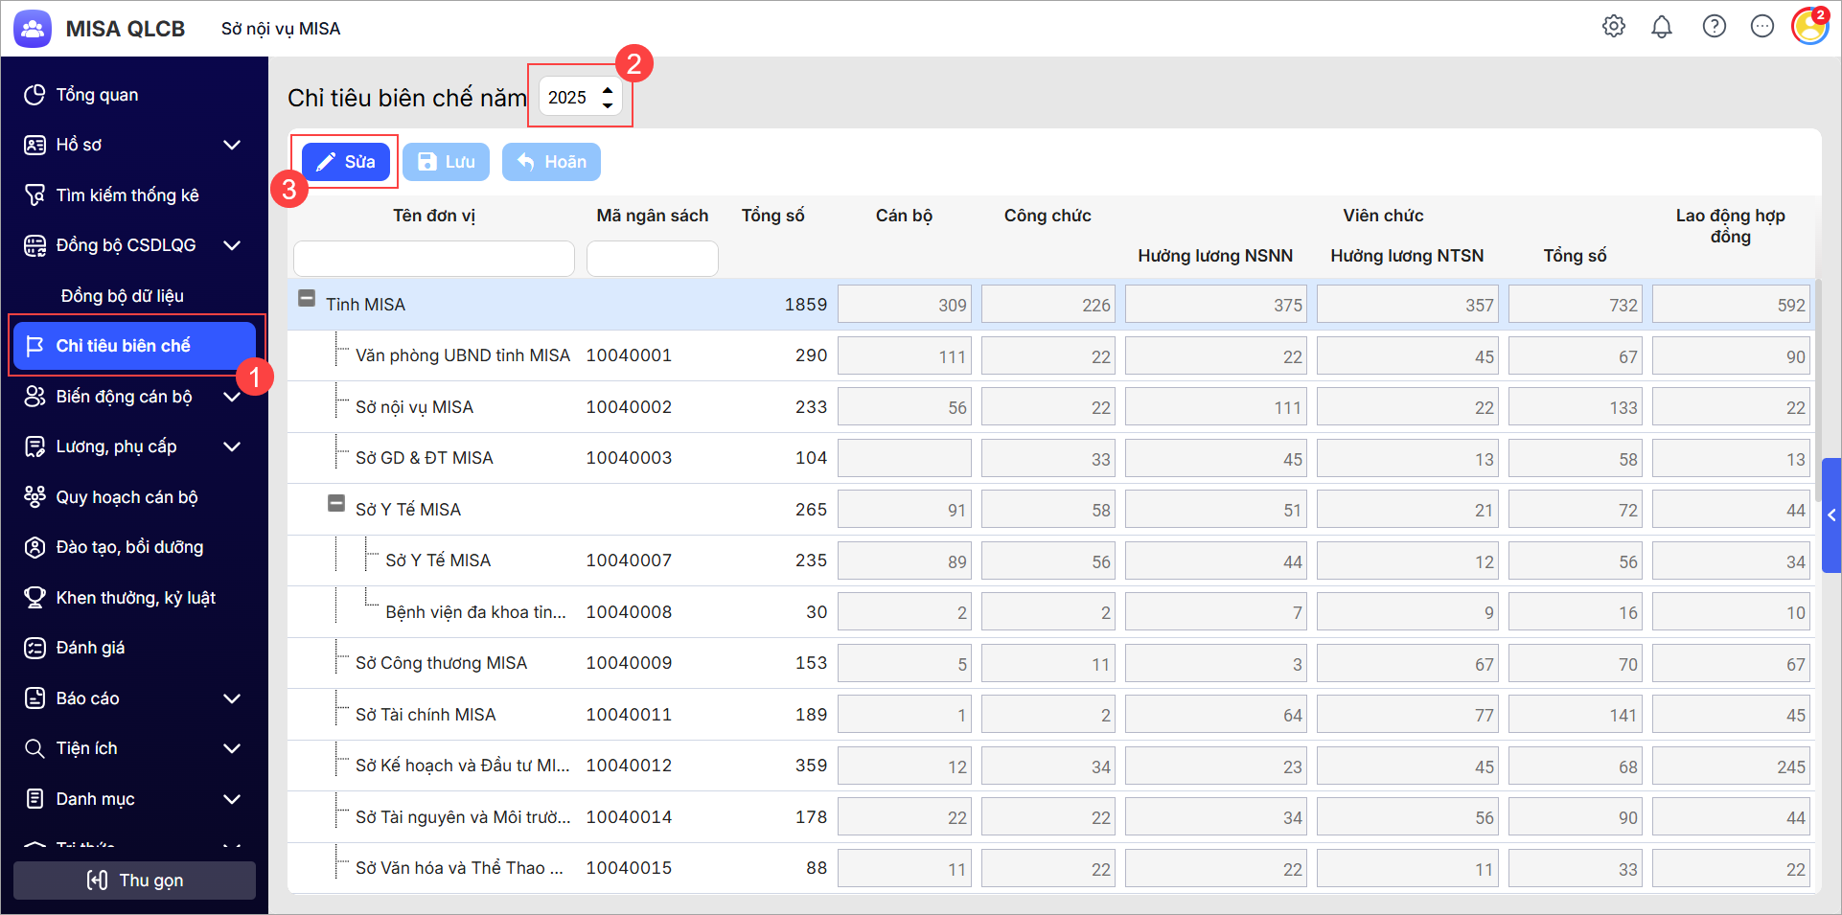Collapse the Sở Y Tế MISA group
The image size is (1842, 915).
(x=336, y=504)
